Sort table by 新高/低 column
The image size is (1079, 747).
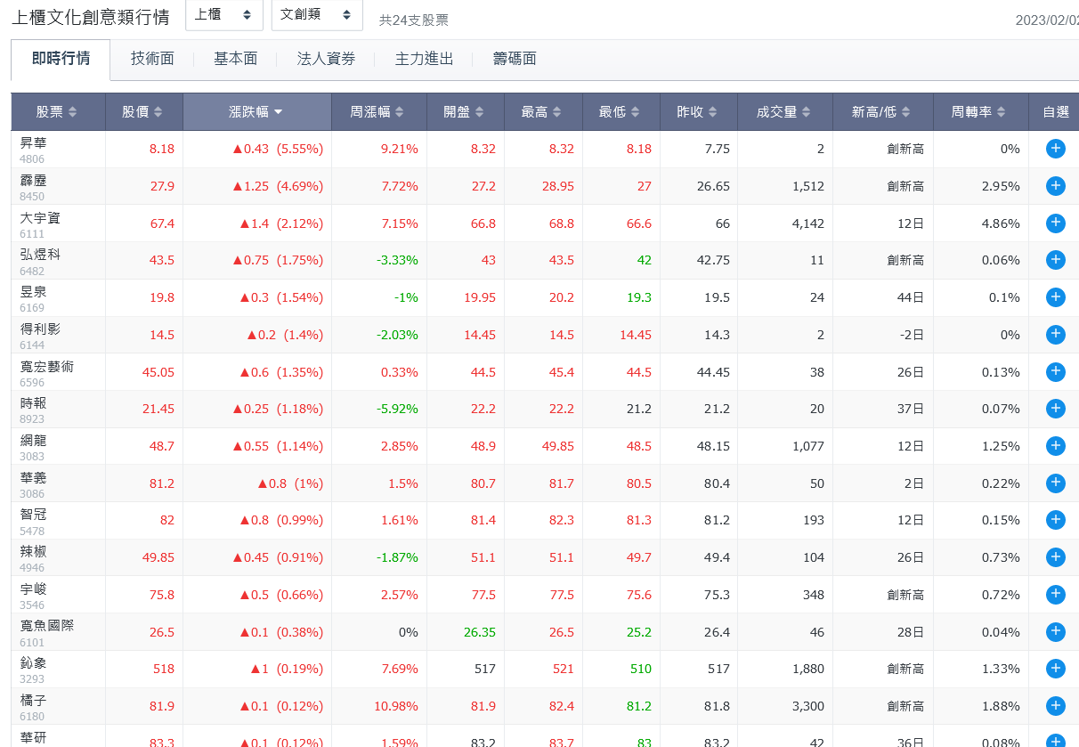pos(882,112)
